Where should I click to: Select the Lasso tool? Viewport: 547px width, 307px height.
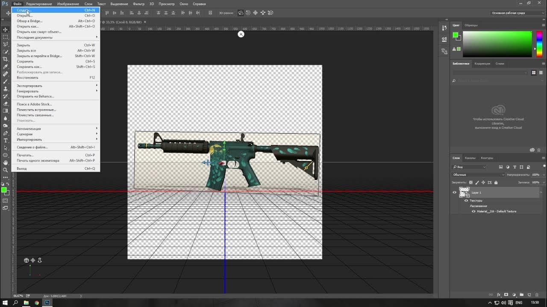[x=6, y=44]
